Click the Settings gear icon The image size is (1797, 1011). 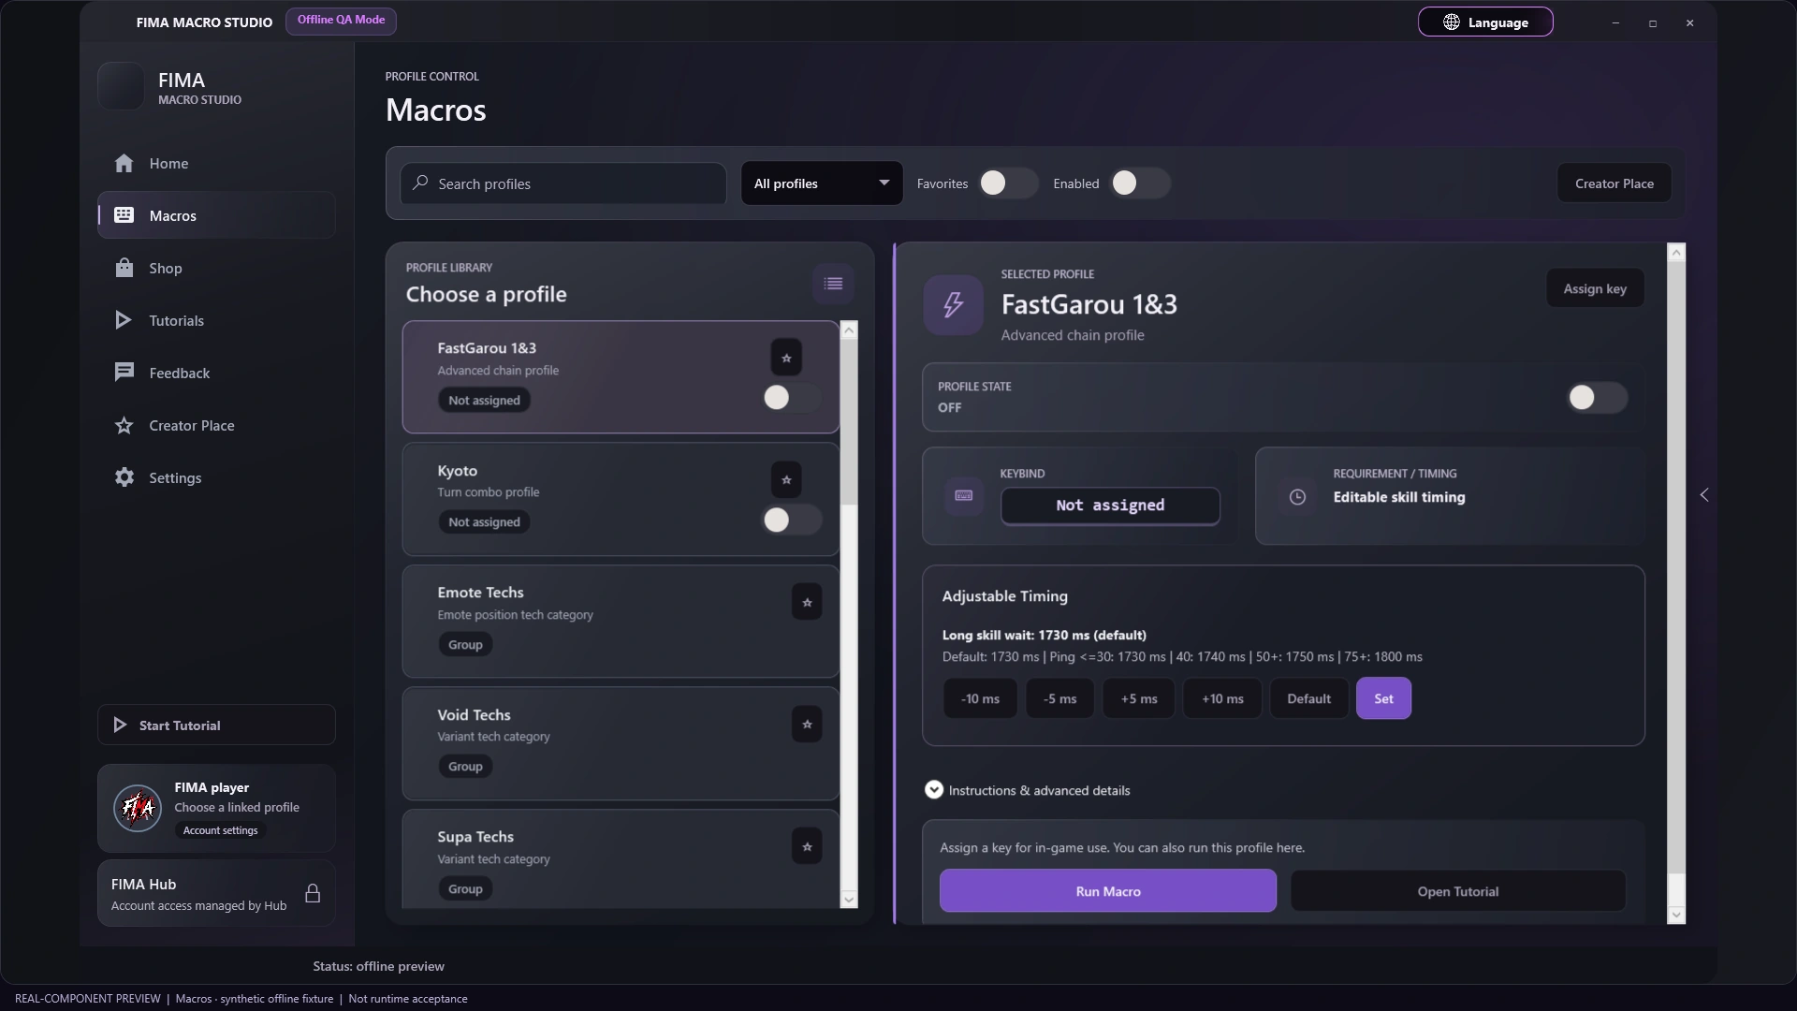coord(124,477)
